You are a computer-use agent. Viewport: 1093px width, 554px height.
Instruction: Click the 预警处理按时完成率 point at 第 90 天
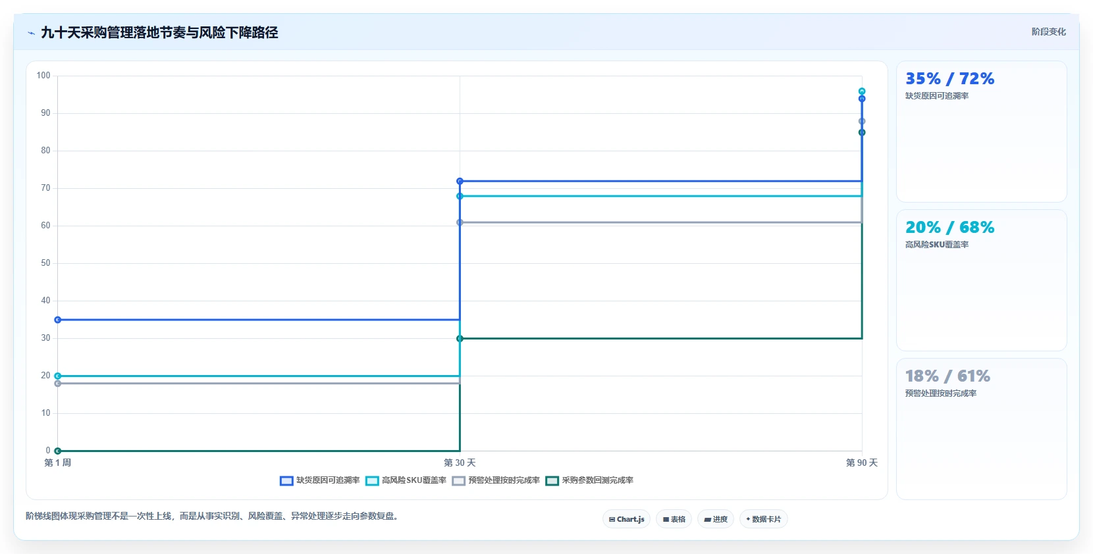pyautogui.click(x=862, y=121)
